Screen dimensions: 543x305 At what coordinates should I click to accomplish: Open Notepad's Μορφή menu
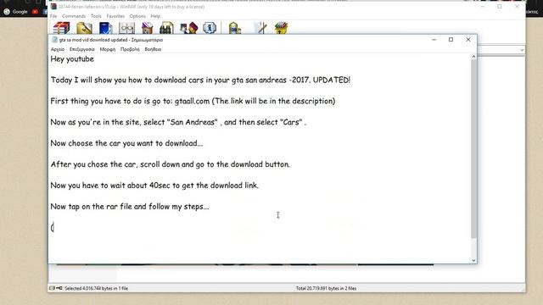(108, 49)
